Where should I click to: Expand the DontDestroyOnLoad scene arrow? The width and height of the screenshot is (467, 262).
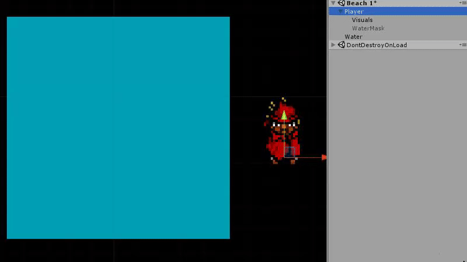point(333,45)
